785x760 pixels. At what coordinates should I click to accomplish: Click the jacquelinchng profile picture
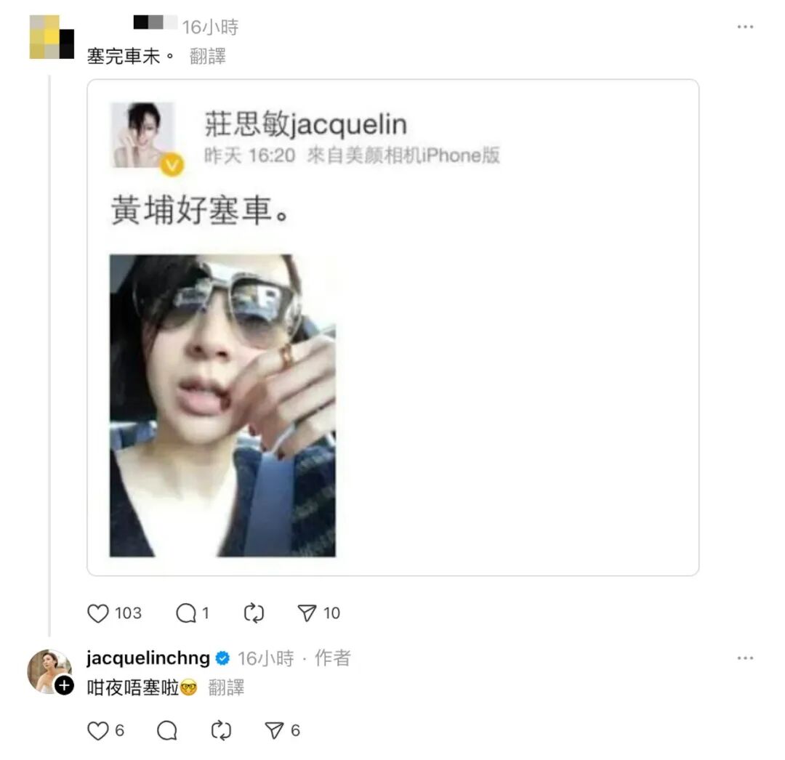49,671
